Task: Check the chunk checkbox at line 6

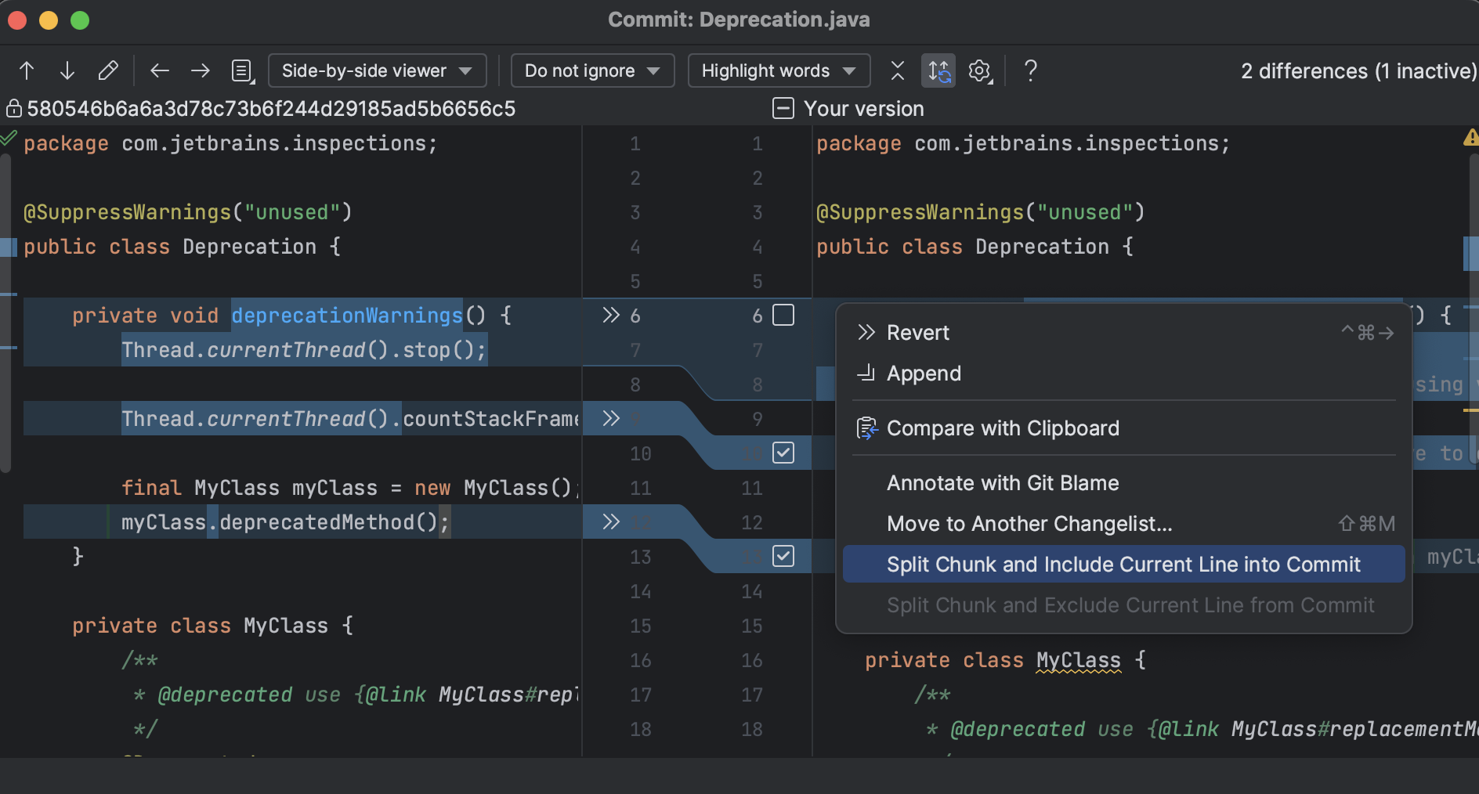Action: 784,315
